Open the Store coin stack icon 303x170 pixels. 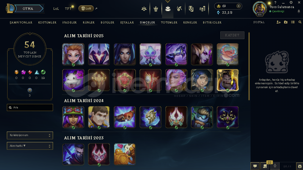202,9
